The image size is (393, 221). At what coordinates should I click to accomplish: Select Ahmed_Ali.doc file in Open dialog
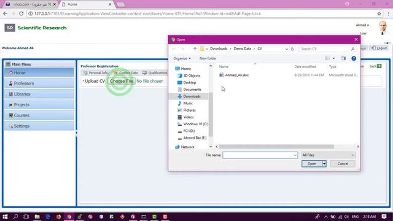pos(236,75)
